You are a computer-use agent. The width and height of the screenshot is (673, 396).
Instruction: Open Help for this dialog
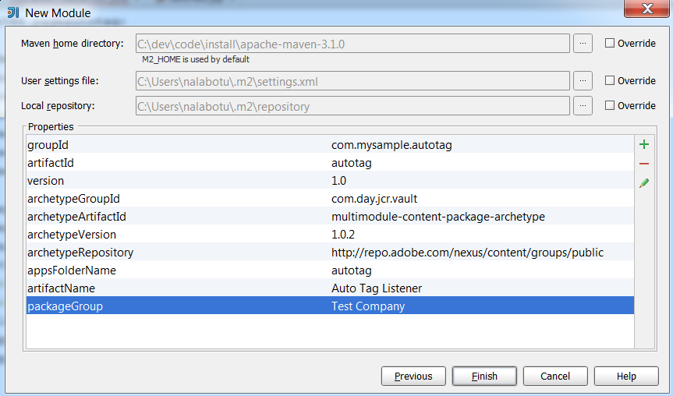[626, 376]
